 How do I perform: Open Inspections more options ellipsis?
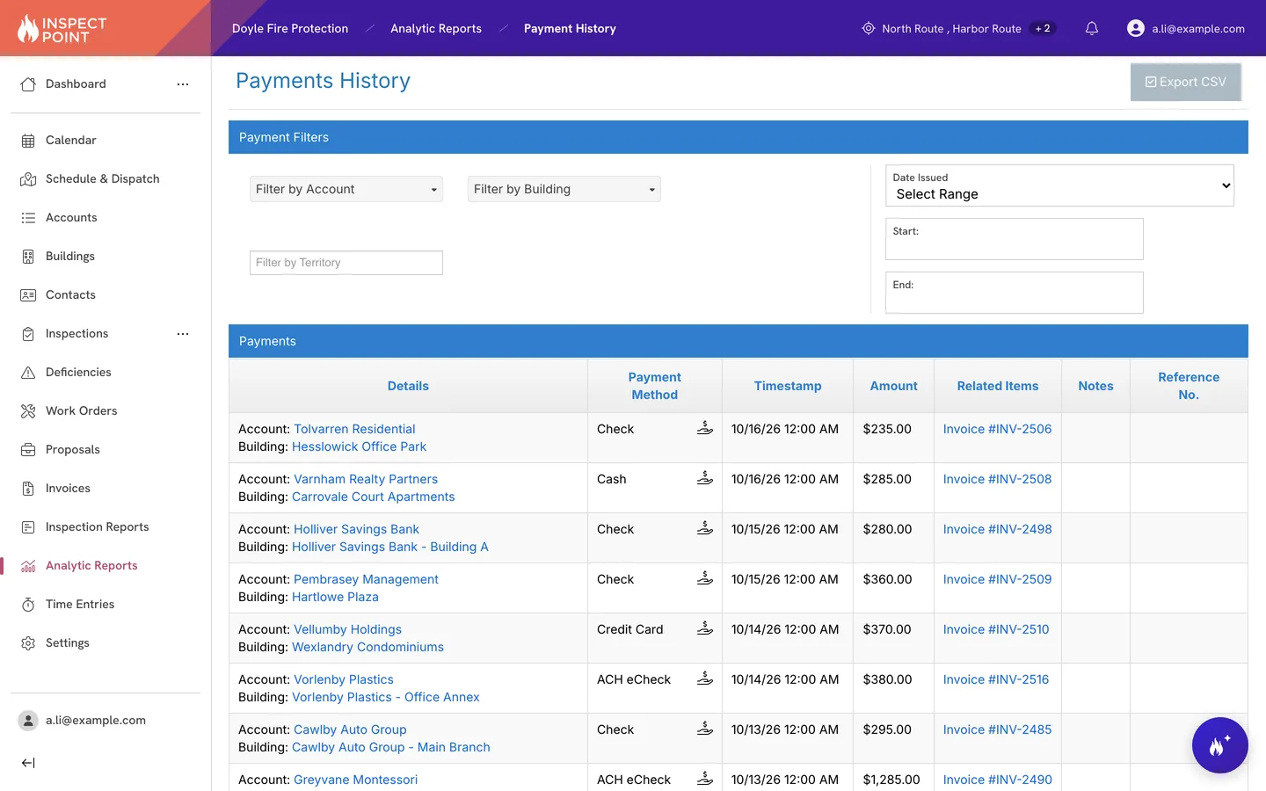[x=183, y=334]
